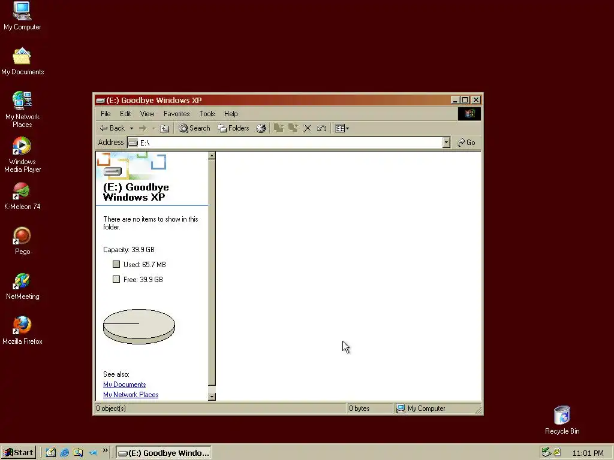Image resolution: width=614 pixels, height=460 pixels.
Task: Open the Views dropdown button
Action: pos(342,128)
